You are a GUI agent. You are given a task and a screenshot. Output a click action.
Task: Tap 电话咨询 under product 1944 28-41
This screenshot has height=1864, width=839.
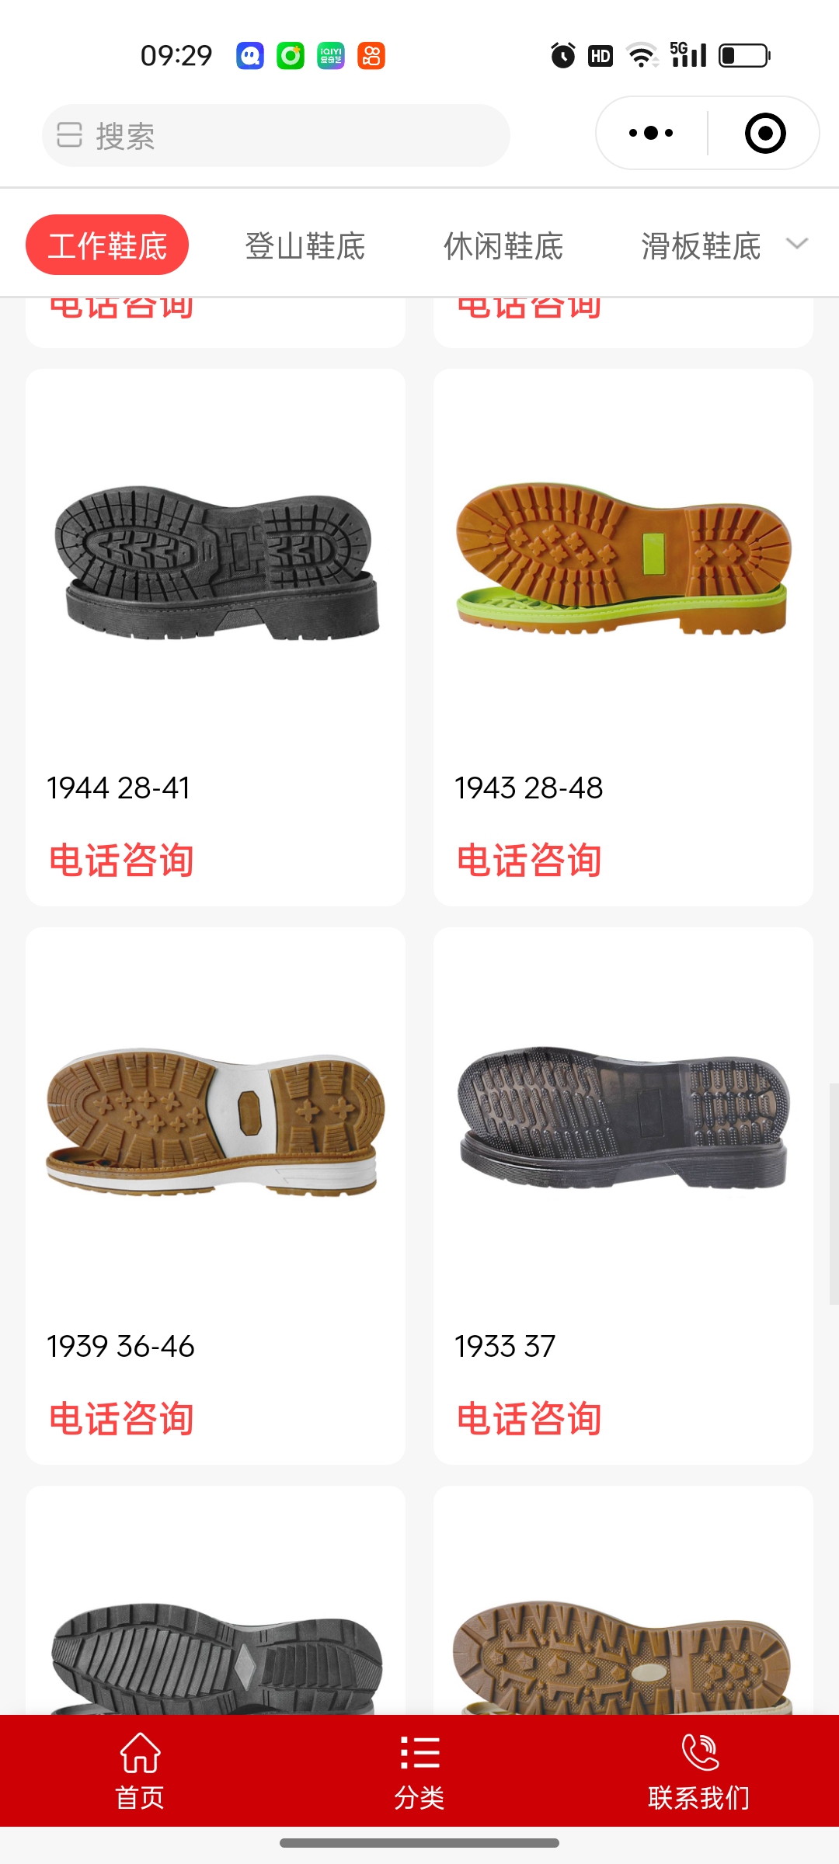pos(121,861)
